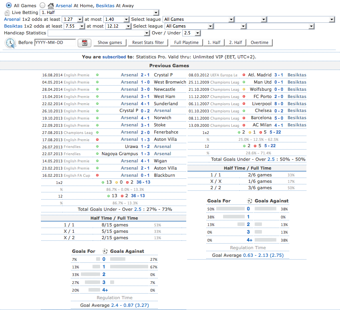Select the All Games radio button
The width and height of the screenshot is (340, 310).
pyautogui.click(x=9, y=5)
